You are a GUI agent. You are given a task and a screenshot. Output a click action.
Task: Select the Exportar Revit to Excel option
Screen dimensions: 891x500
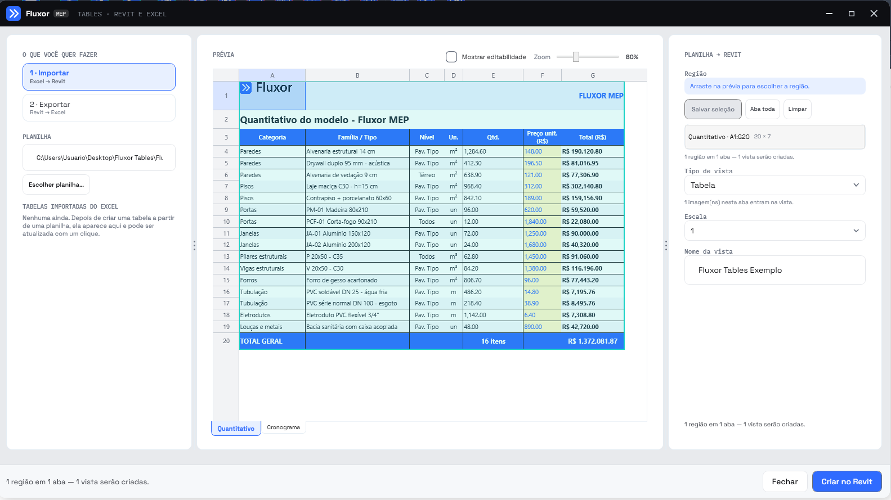click(99, 107)
